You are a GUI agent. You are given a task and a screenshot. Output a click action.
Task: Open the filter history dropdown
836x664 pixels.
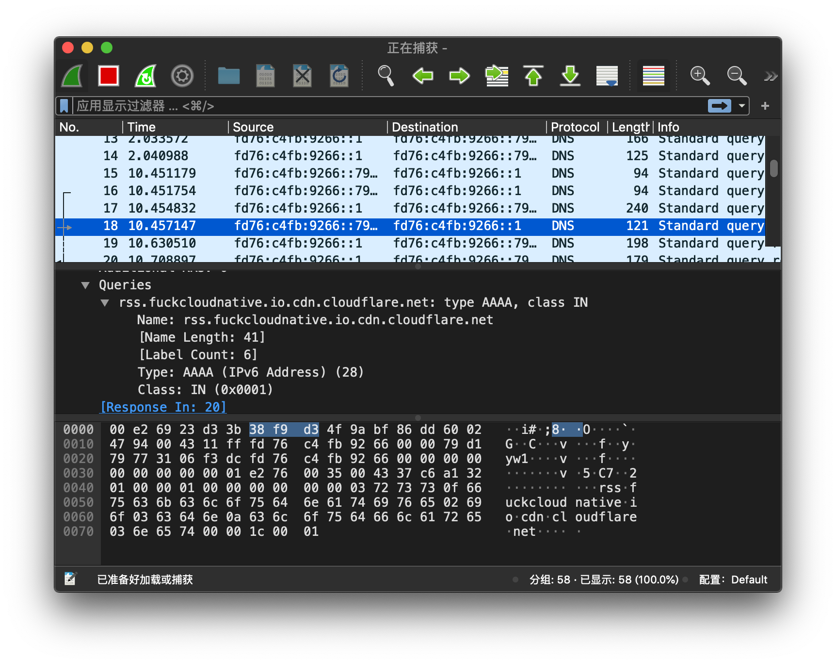point(741,106)
